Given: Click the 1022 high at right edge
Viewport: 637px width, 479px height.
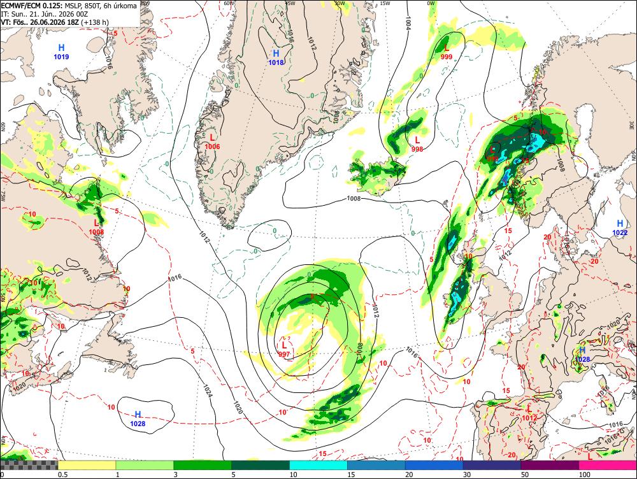Looking at the screenshot, I should click(620, 227).
